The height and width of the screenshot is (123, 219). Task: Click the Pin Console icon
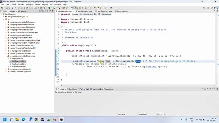(x=202, y=89)
